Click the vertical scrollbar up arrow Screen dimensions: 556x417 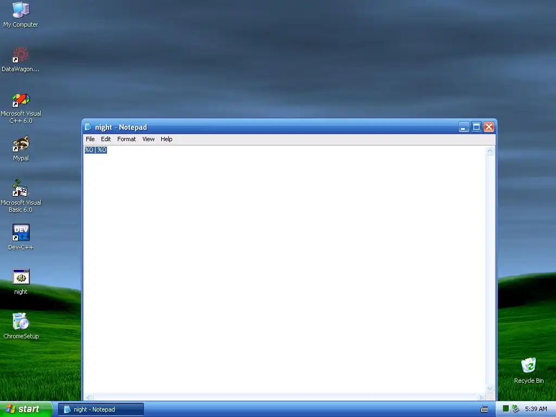(490, 151)
